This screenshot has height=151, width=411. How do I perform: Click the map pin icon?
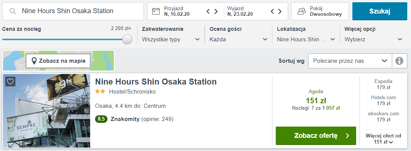pos(34,61)
